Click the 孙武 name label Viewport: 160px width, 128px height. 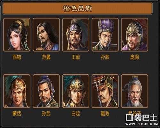click(46, 114)
